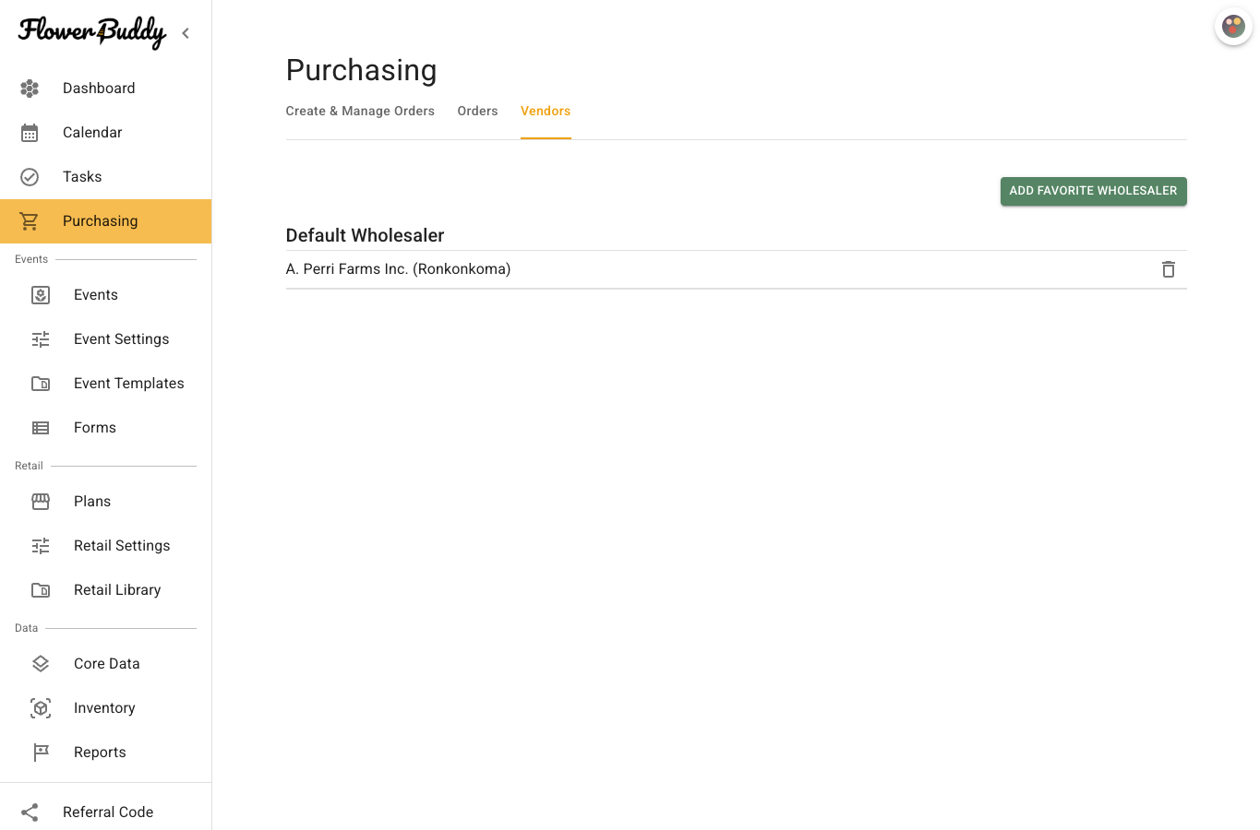Open Event Templates
1260x830 pixels.
pos(105,384)
